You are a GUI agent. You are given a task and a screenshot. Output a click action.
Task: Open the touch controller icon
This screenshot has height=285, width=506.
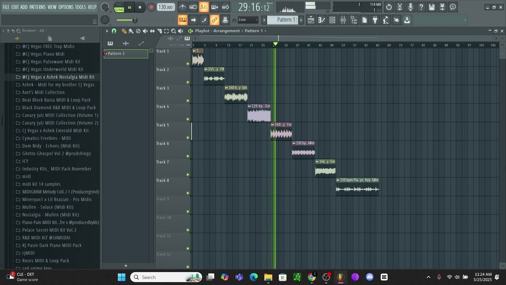396,20
